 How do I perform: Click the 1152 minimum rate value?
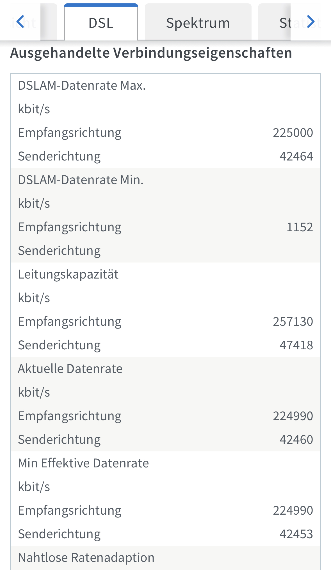click(x=300, y=227)
